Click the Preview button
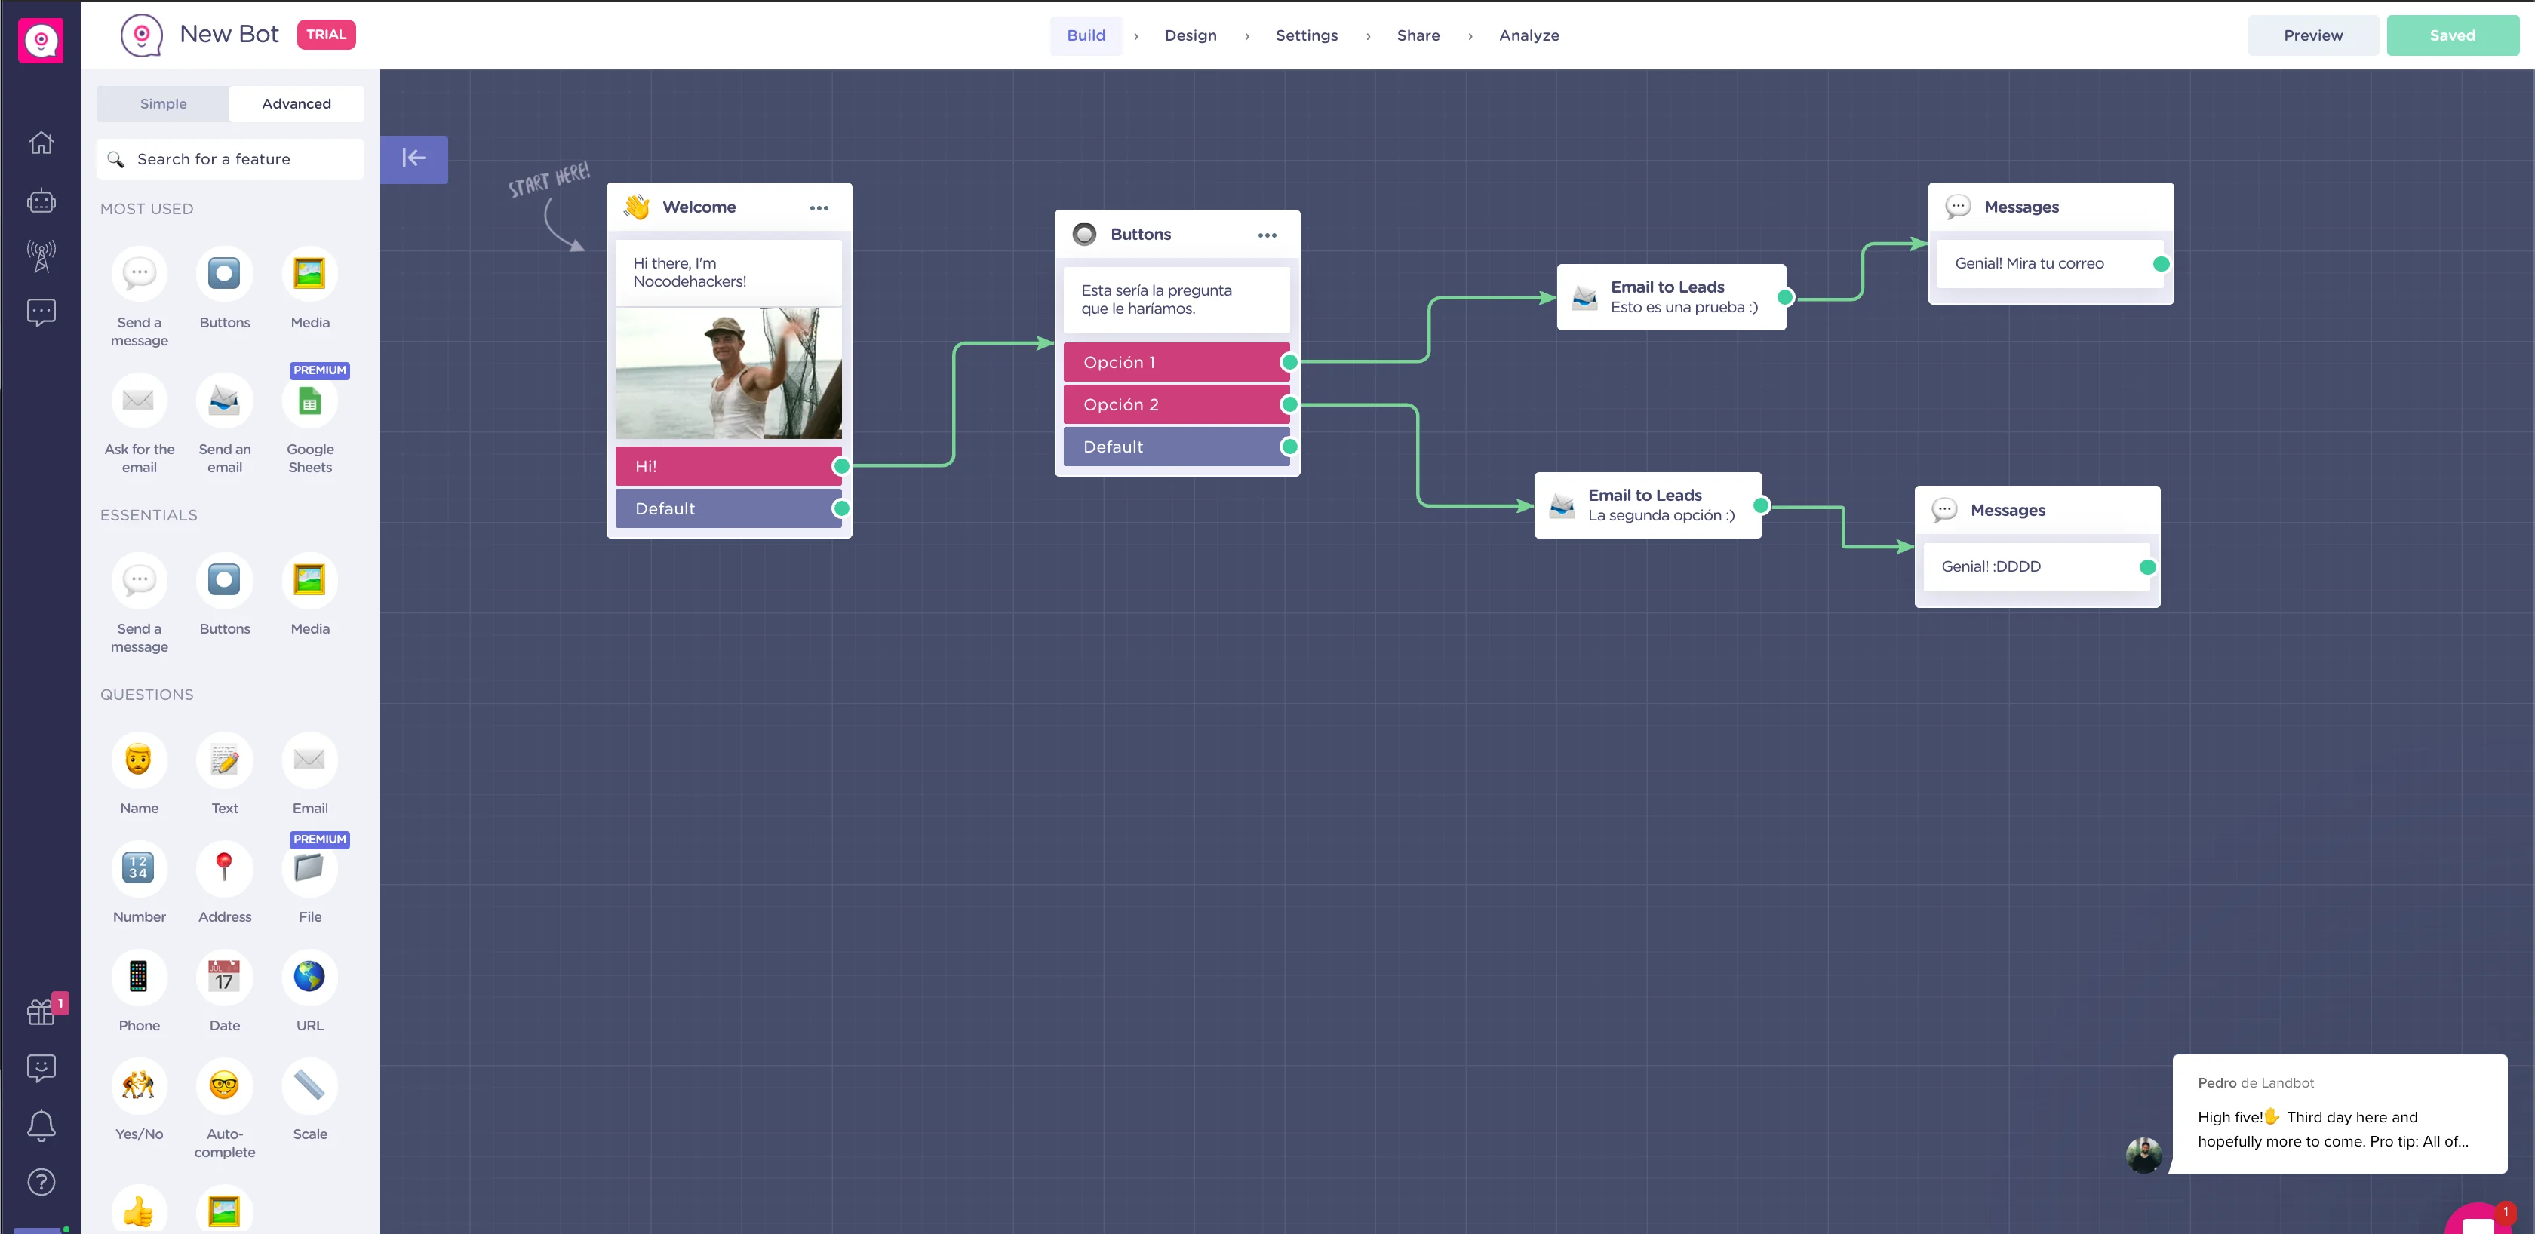The height and width of the screenshot is (1234, 2535). (2312, 35)
